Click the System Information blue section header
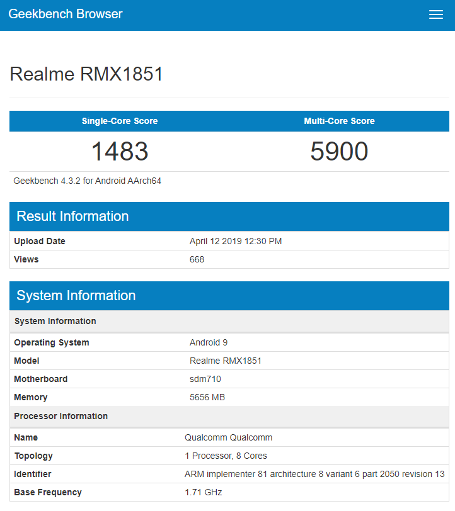 pyautogui.click(x=76, y=296)
